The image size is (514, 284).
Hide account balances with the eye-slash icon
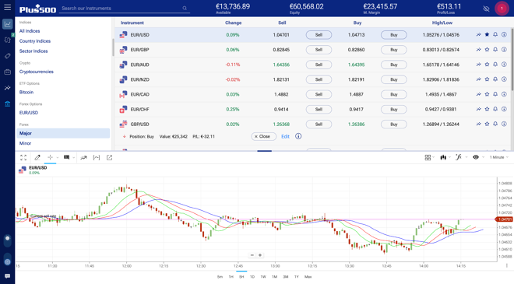tap(486, 9)
